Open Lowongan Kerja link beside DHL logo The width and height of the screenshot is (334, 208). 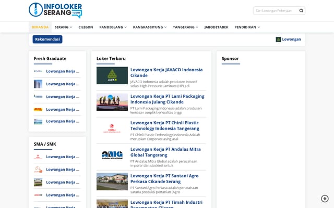[x=63, y=110]
